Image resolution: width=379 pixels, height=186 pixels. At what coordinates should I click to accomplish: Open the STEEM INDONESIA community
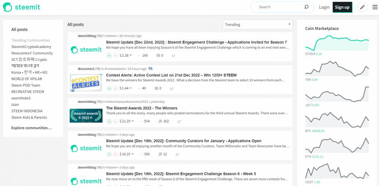pos(27,111)
